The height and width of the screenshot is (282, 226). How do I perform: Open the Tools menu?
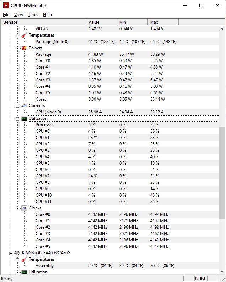[33, 15]
